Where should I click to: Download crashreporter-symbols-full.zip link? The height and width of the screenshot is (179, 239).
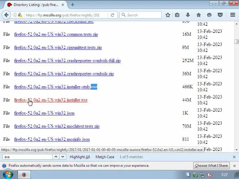point(68,61)
